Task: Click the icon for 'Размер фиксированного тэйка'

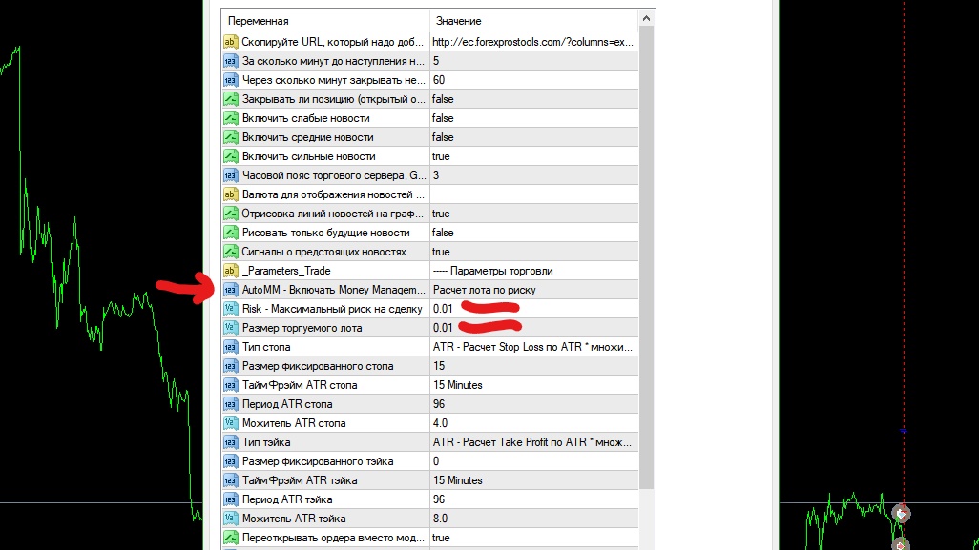Action: click(230, 461)
